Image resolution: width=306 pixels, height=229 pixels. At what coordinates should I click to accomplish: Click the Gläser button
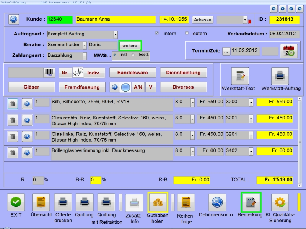coord(32,87)
